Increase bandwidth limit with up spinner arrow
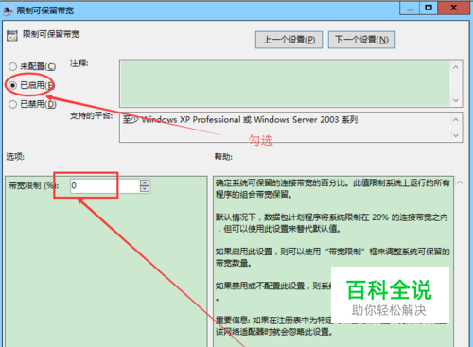Screen dimensions: 473x347 point(145,182)
